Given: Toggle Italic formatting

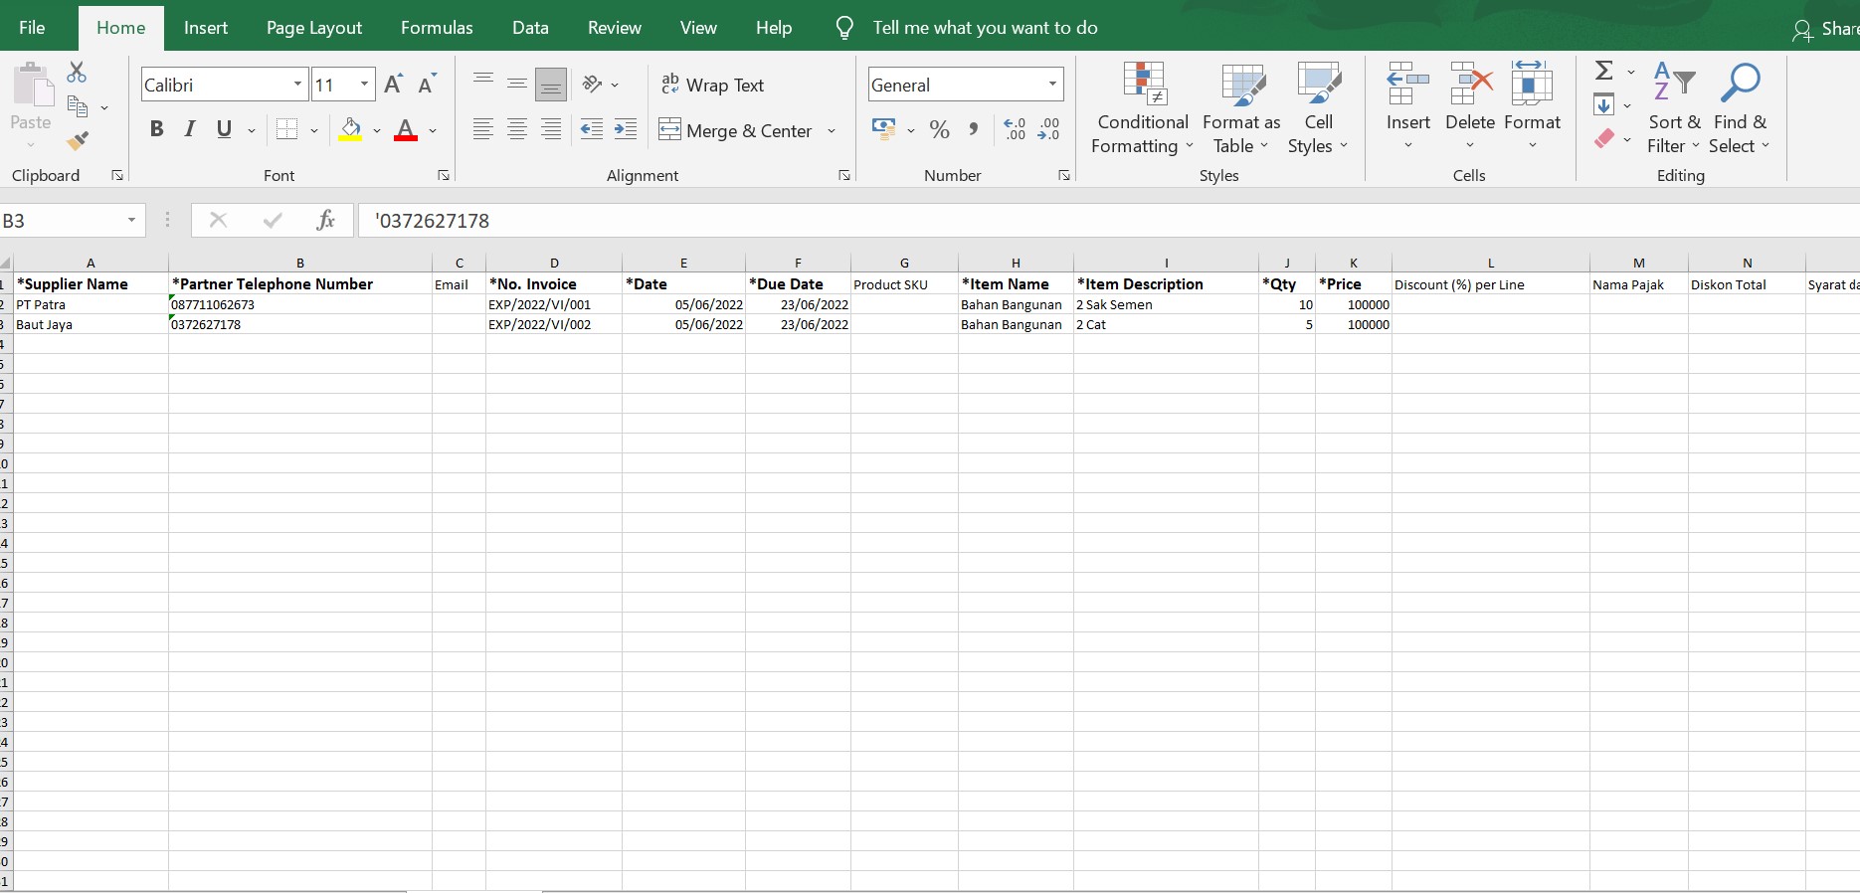Looking at the screenshot, I should point(190,129).
